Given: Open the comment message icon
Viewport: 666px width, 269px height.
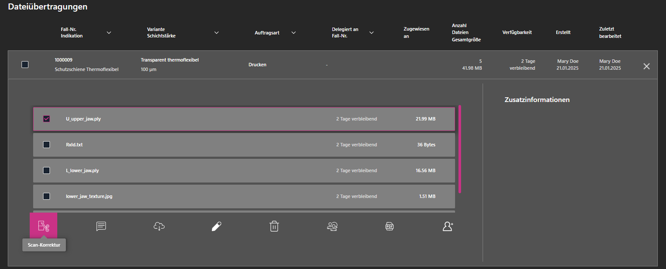Looking at the screenshot, I should click(x=101, y=226).
